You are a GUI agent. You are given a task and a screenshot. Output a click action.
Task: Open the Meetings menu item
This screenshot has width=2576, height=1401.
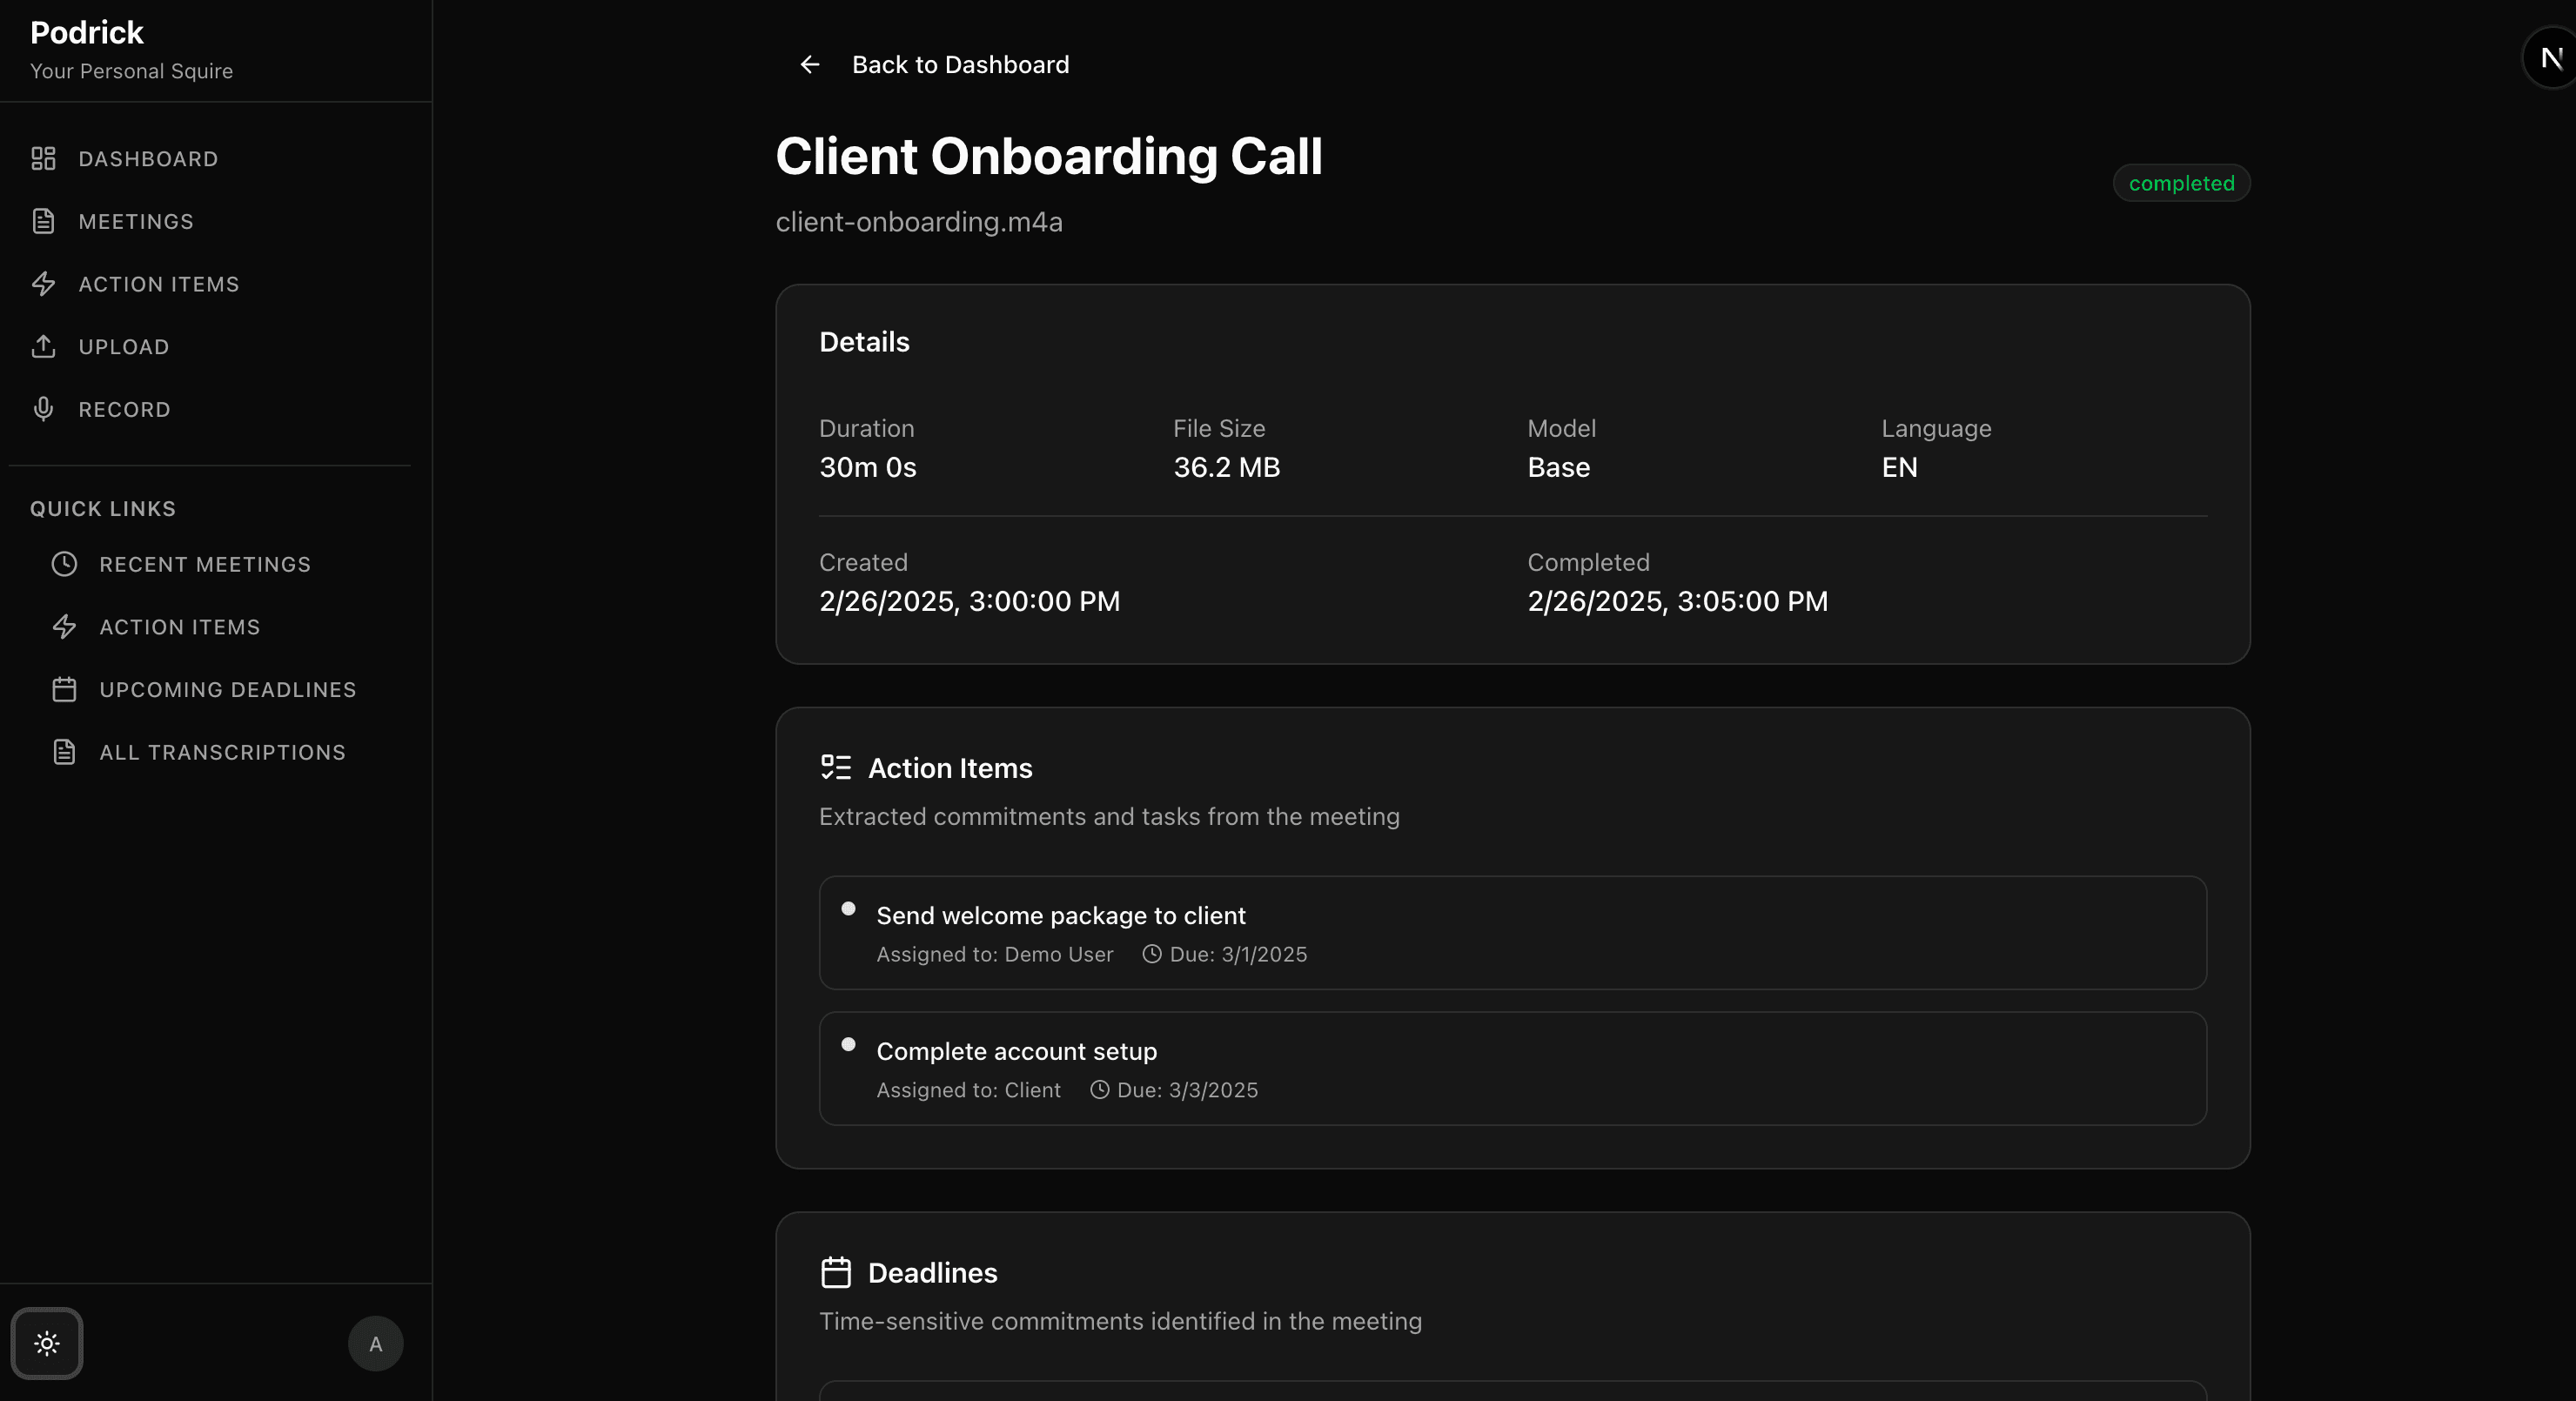pyautogui.click(x=136, y=221)
